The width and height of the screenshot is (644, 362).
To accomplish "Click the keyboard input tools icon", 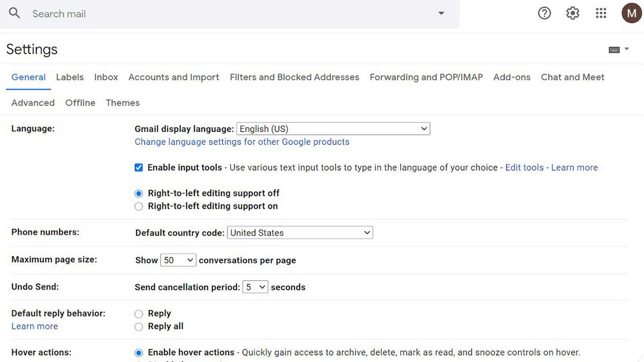I will coord(614,49).
